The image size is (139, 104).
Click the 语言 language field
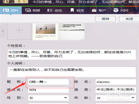click(116, 90)
